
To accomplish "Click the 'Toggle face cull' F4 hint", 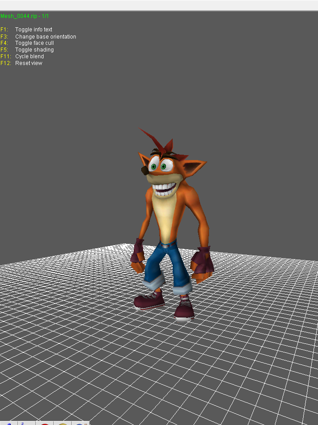I will (35, 43).
